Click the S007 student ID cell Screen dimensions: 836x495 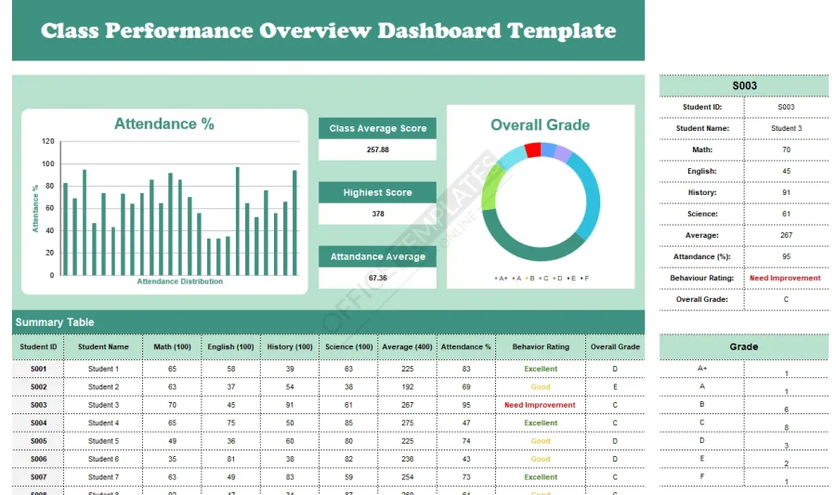point(38,477)
